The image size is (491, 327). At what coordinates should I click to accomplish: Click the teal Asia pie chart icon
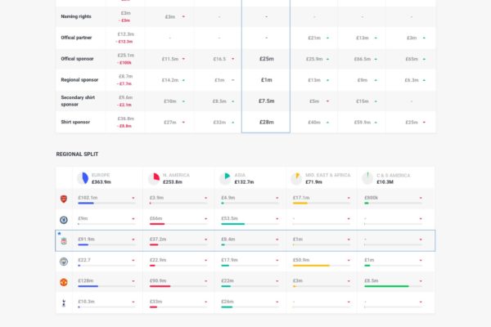[226, 178]
